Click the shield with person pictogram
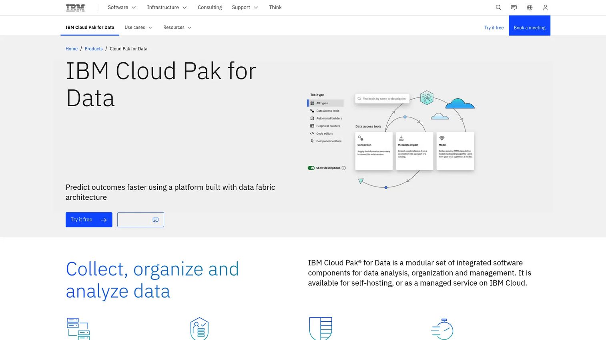Image resolution: width=606 pixels, height=340 pixels. click(199, 329)
